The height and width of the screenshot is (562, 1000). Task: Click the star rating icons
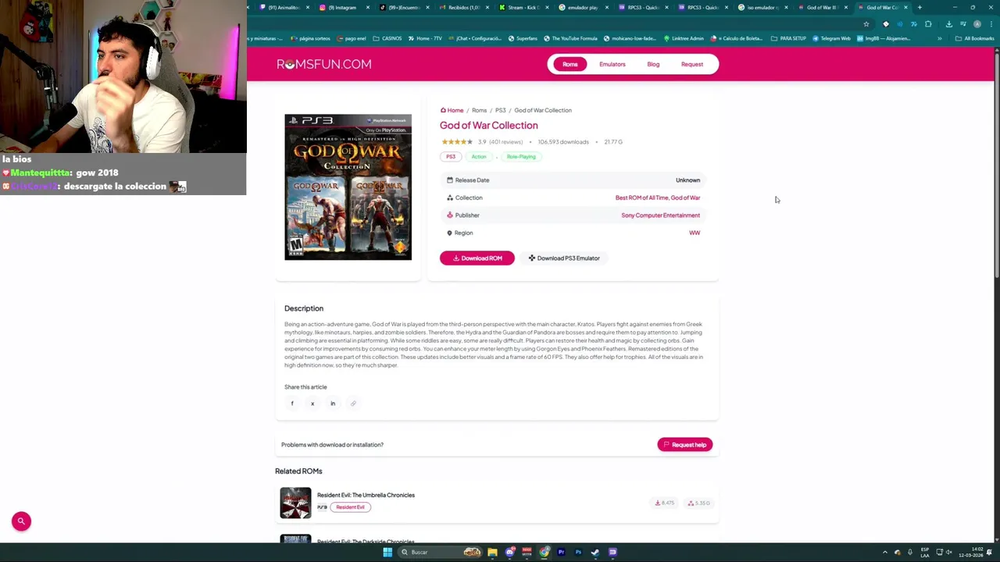(457, 142)
